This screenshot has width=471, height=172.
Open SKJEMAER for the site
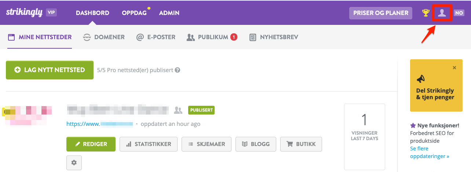click(x=207, y=144)
